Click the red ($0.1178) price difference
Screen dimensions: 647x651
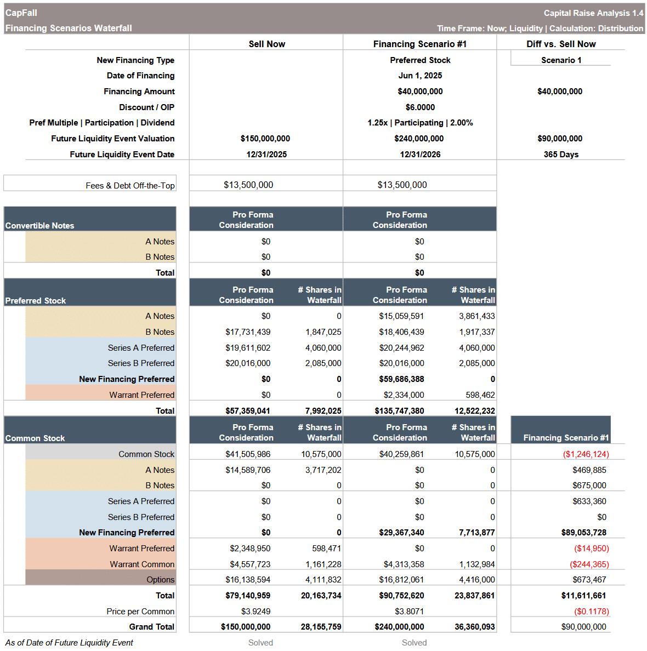[591, 612]
